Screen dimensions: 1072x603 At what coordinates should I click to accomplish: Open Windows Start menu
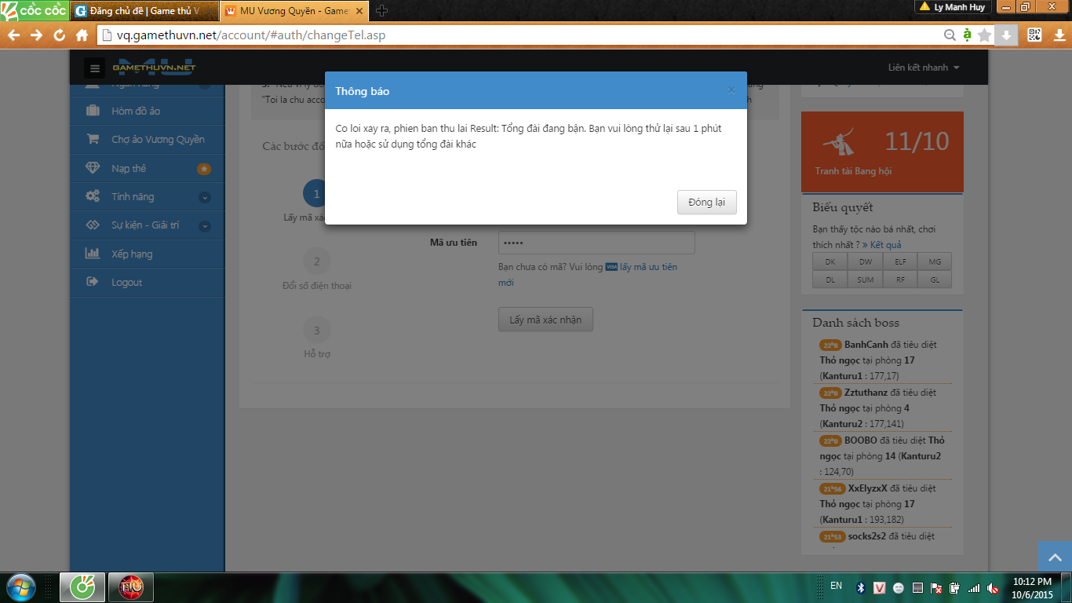(21, 587)
